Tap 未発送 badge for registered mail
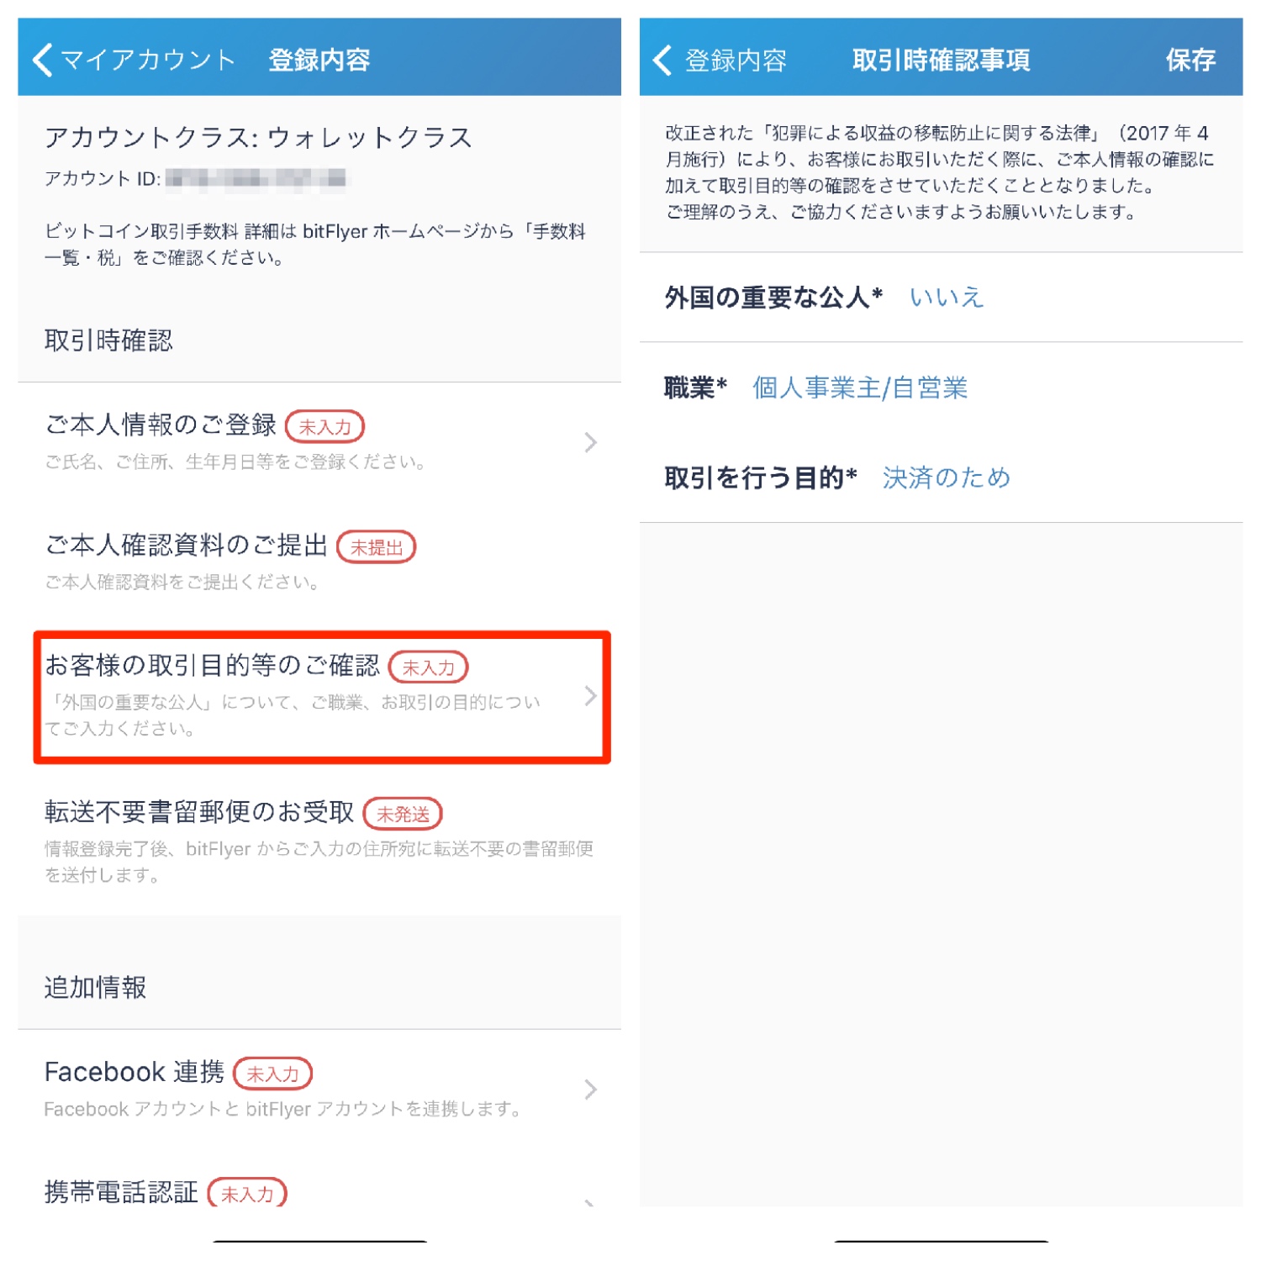The width and height of the screenshot is (1261, 1261). [402, 813]
